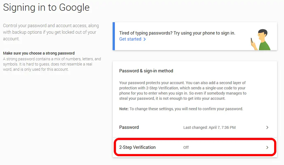Click the Control your password intro text

click(x=51, y=32)
